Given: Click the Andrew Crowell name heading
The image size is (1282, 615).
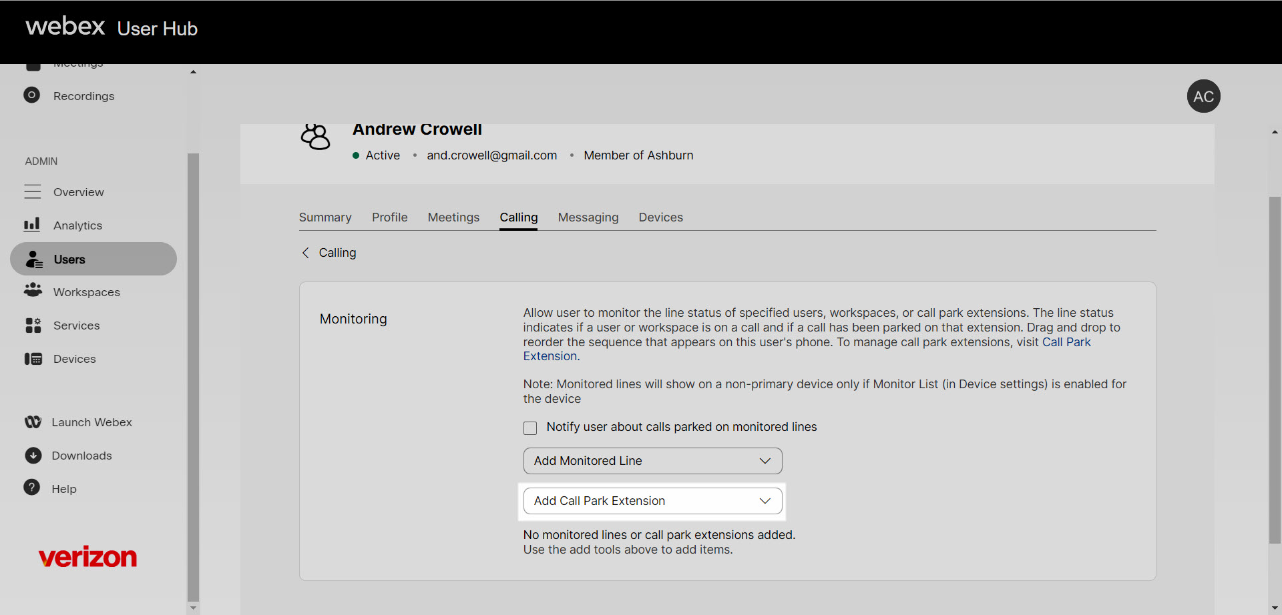Looking at the screenshot, I should pos(417,129).
